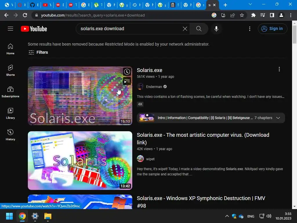
Task: Click Google icon in address bar
Action: [x=214, y=15]
